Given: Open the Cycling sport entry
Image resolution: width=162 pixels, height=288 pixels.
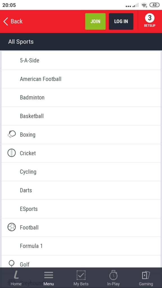Looking at the screenshot, I should coord(81,172).
